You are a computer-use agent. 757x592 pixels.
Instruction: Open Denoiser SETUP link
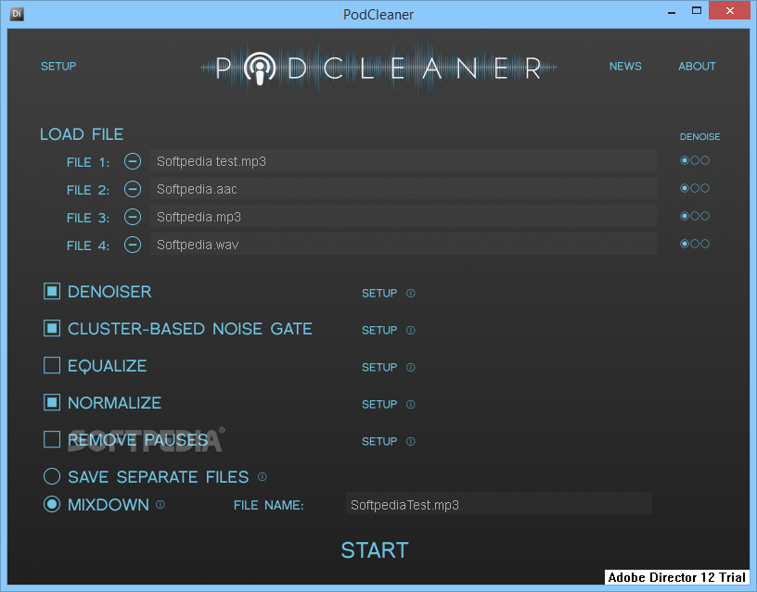(379, 293)
